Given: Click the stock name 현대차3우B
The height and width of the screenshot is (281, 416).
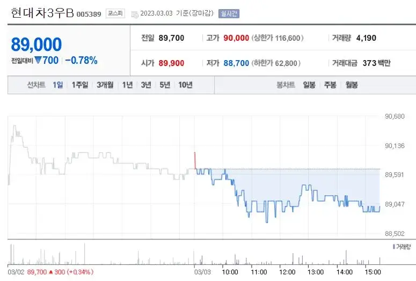Looking at the screenshot, I should tap(42, 13).
